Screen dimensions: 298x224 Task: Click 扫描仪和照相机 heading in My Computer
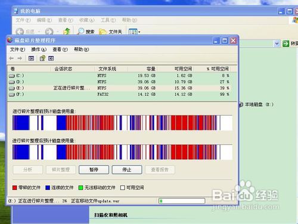111,215
